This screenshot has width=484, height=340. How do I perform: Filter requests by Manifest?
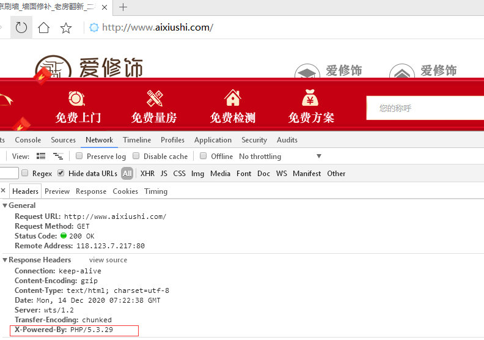pyautogui.click(x=307, y=174)
